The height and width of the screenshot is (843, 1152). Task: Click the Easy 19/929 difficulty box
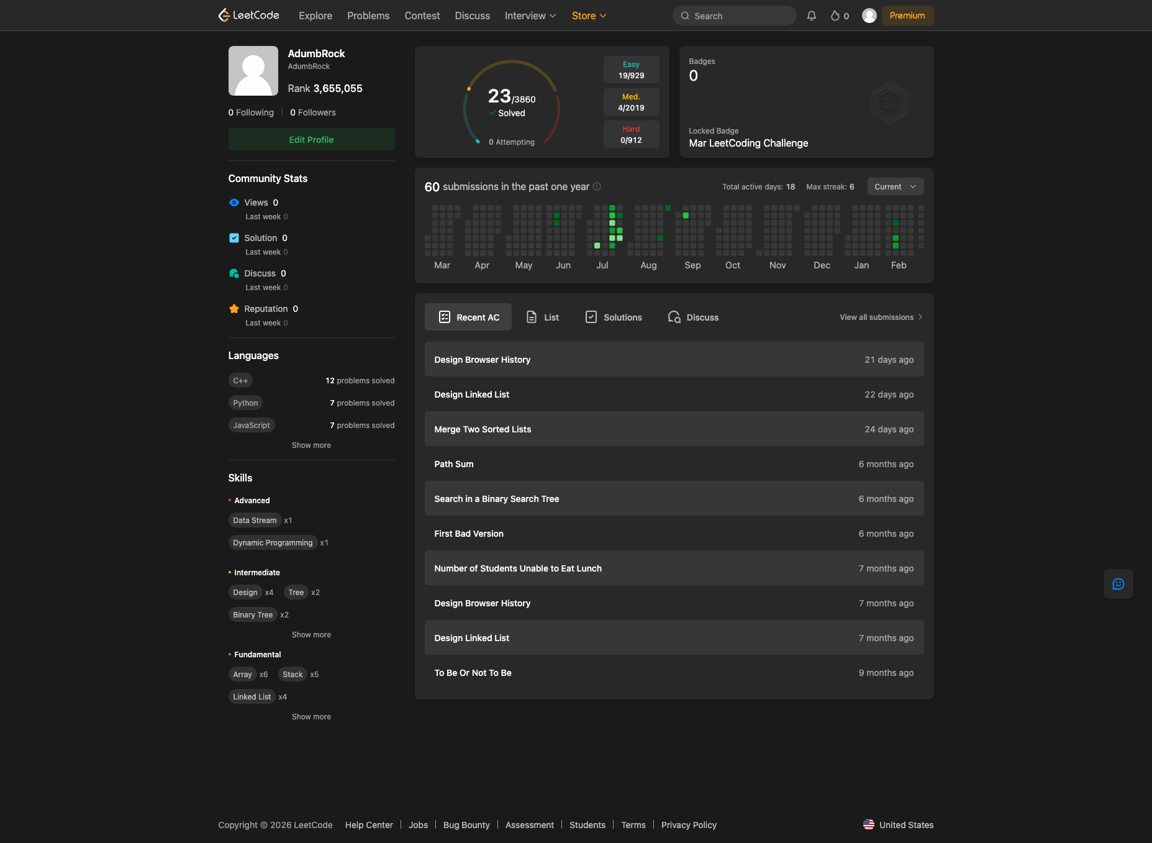pyautogui.click(x=631, y=70)
